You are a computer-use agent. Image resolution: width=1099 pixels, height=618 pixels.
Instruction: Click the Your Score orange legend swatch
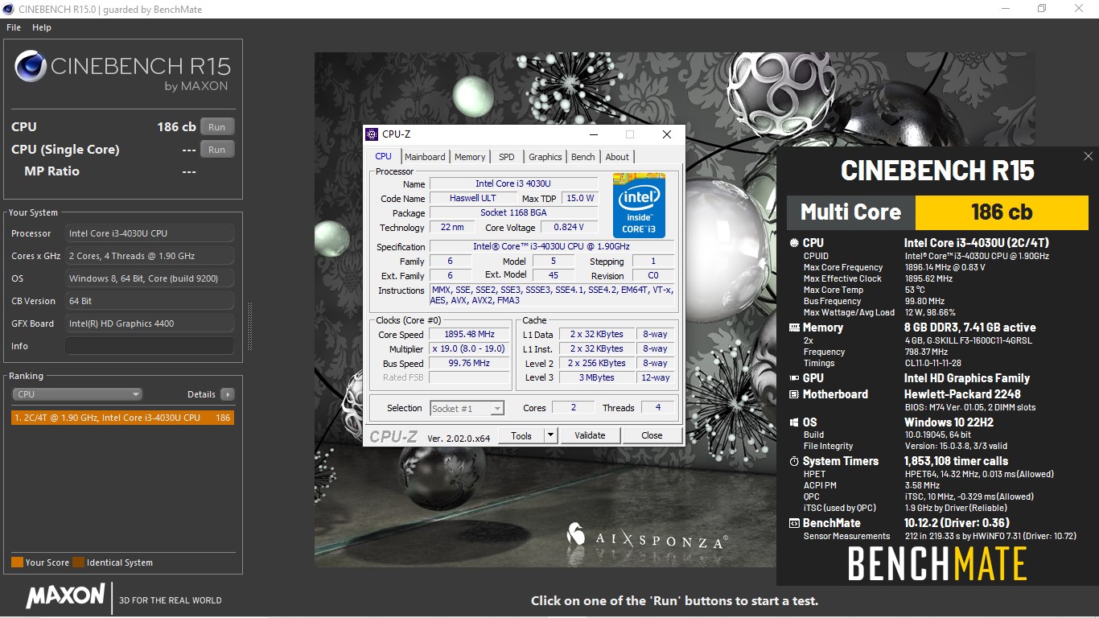tap(17, 562)
